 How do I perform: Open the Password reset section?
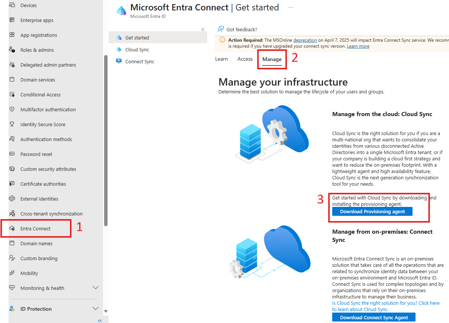tap(36, 154)
